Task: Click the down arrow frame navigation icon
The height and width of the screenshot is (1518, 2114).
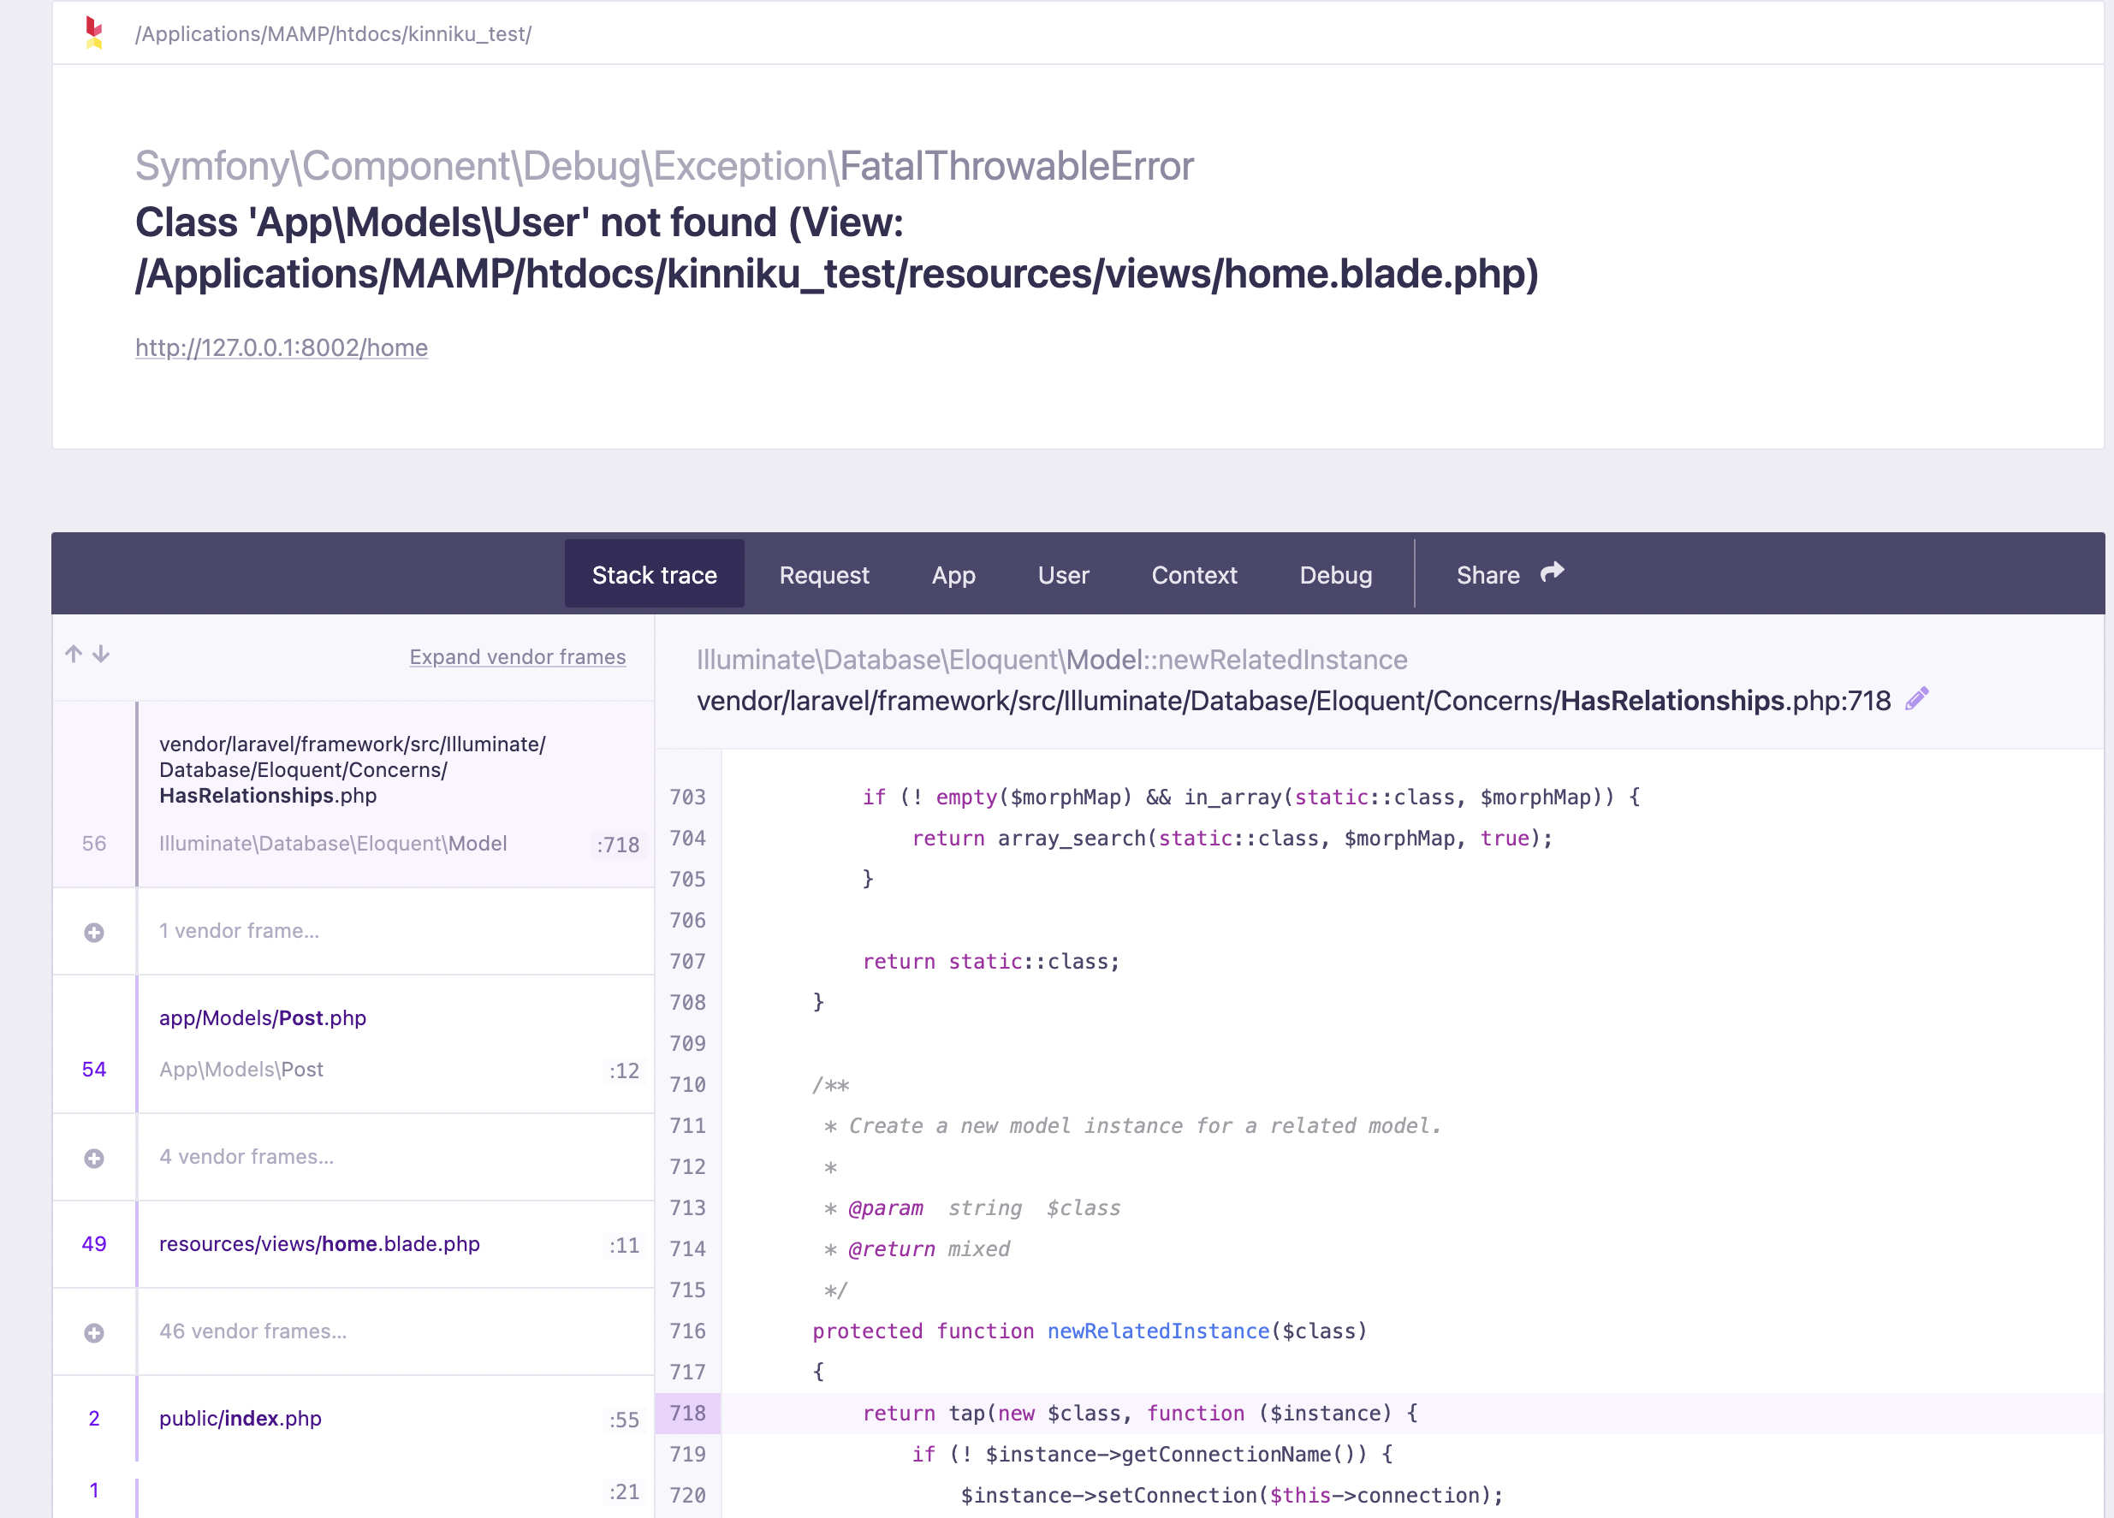Action: click(102, 654)
